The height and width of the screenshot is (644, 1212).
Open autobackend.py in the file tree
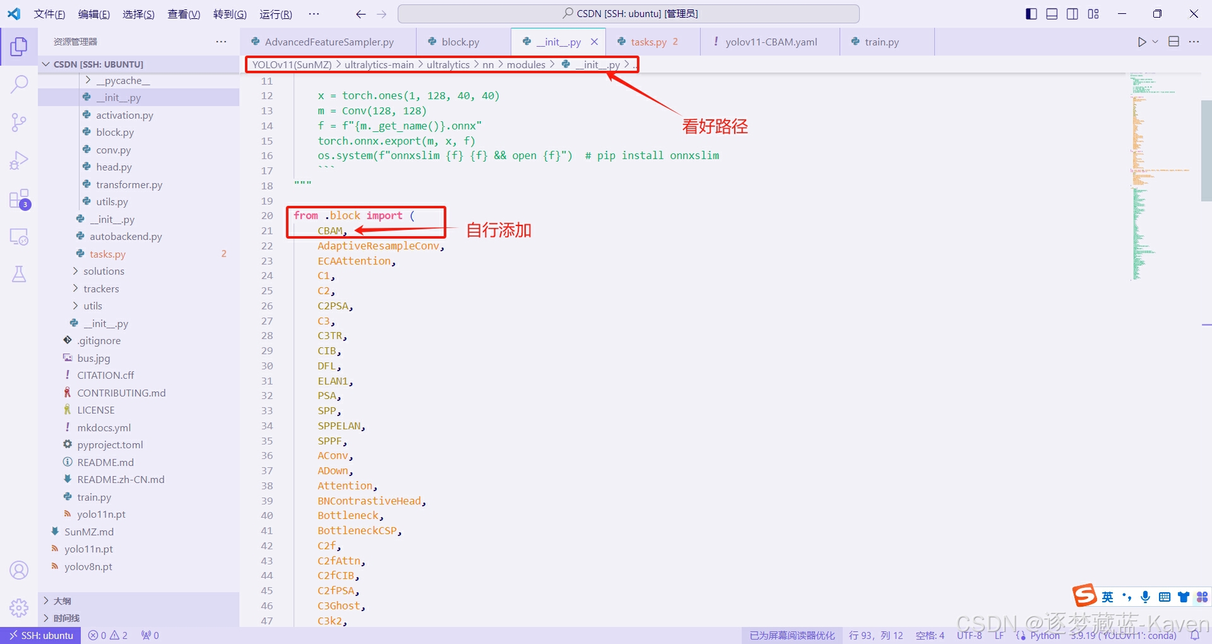pyautogui.click(x=139, y=236)
